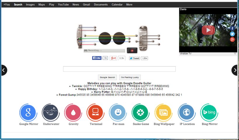The height and width of the screenshot is (140, 239).
Task: Click the Recording status field
Action: click(104, 51)
